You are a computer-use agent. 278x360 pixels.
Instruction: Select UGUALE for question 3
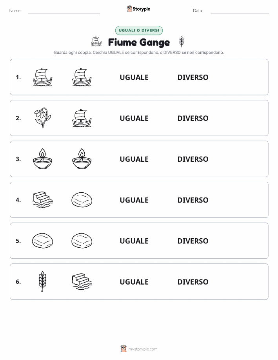tap(134, 159)
